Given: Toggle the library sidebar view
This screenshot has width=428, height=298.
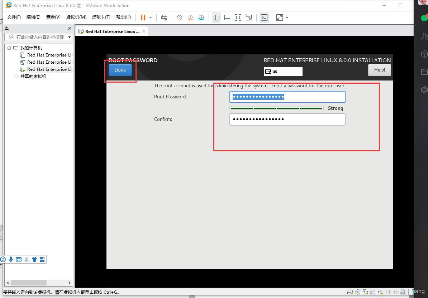Looking at the screenshot, I should coord(217,18).
